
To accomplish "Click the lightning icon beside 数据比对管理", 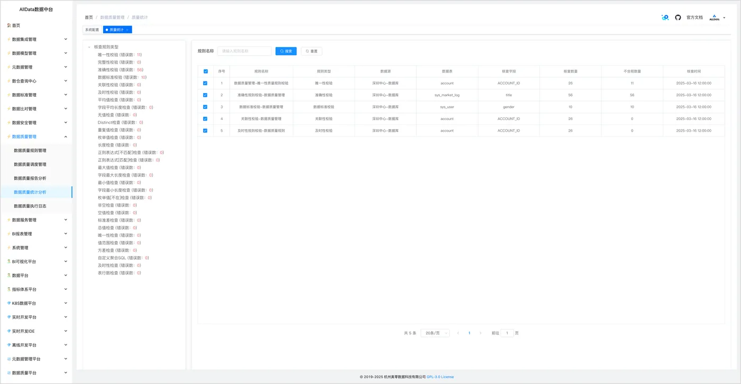I will pyautogui.click(x=9, y=109).
